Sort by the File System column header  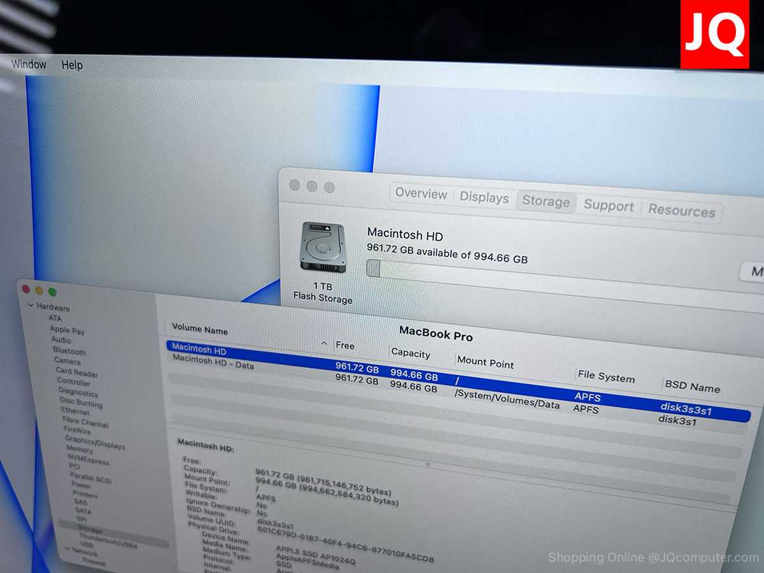point(606,376)
